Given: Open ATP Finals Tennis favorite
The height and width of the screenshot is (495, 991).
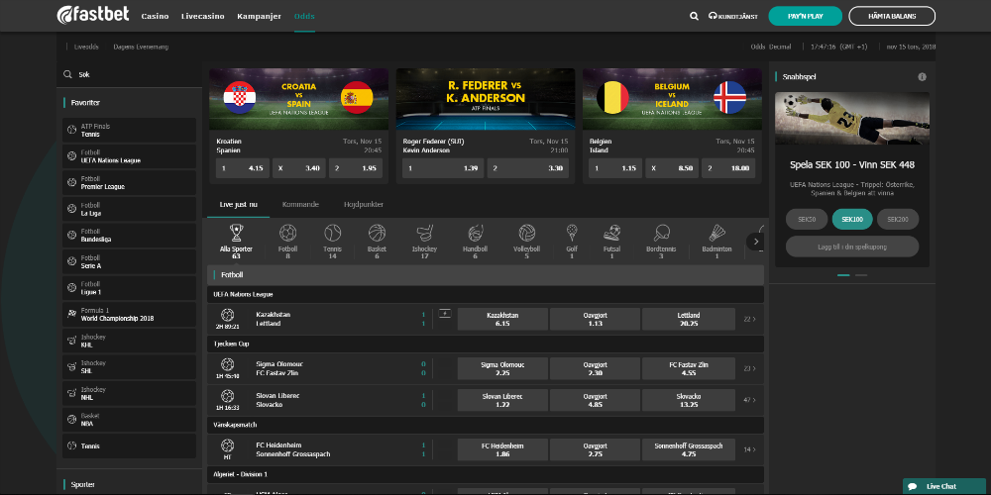Looking at the screenshot, I should [x=129, y=130].
